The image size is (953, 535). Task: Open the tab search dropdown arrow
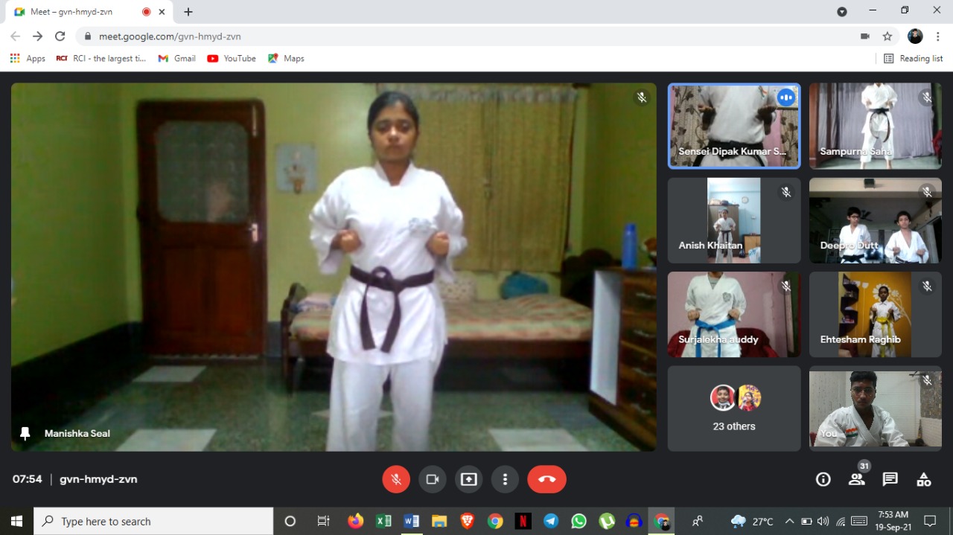pos(842,11)
